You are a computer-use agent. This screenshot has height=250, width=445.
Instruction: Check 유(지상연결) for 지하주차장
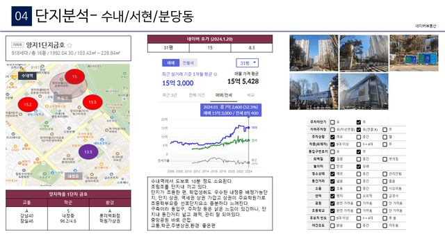coord(332,130)
